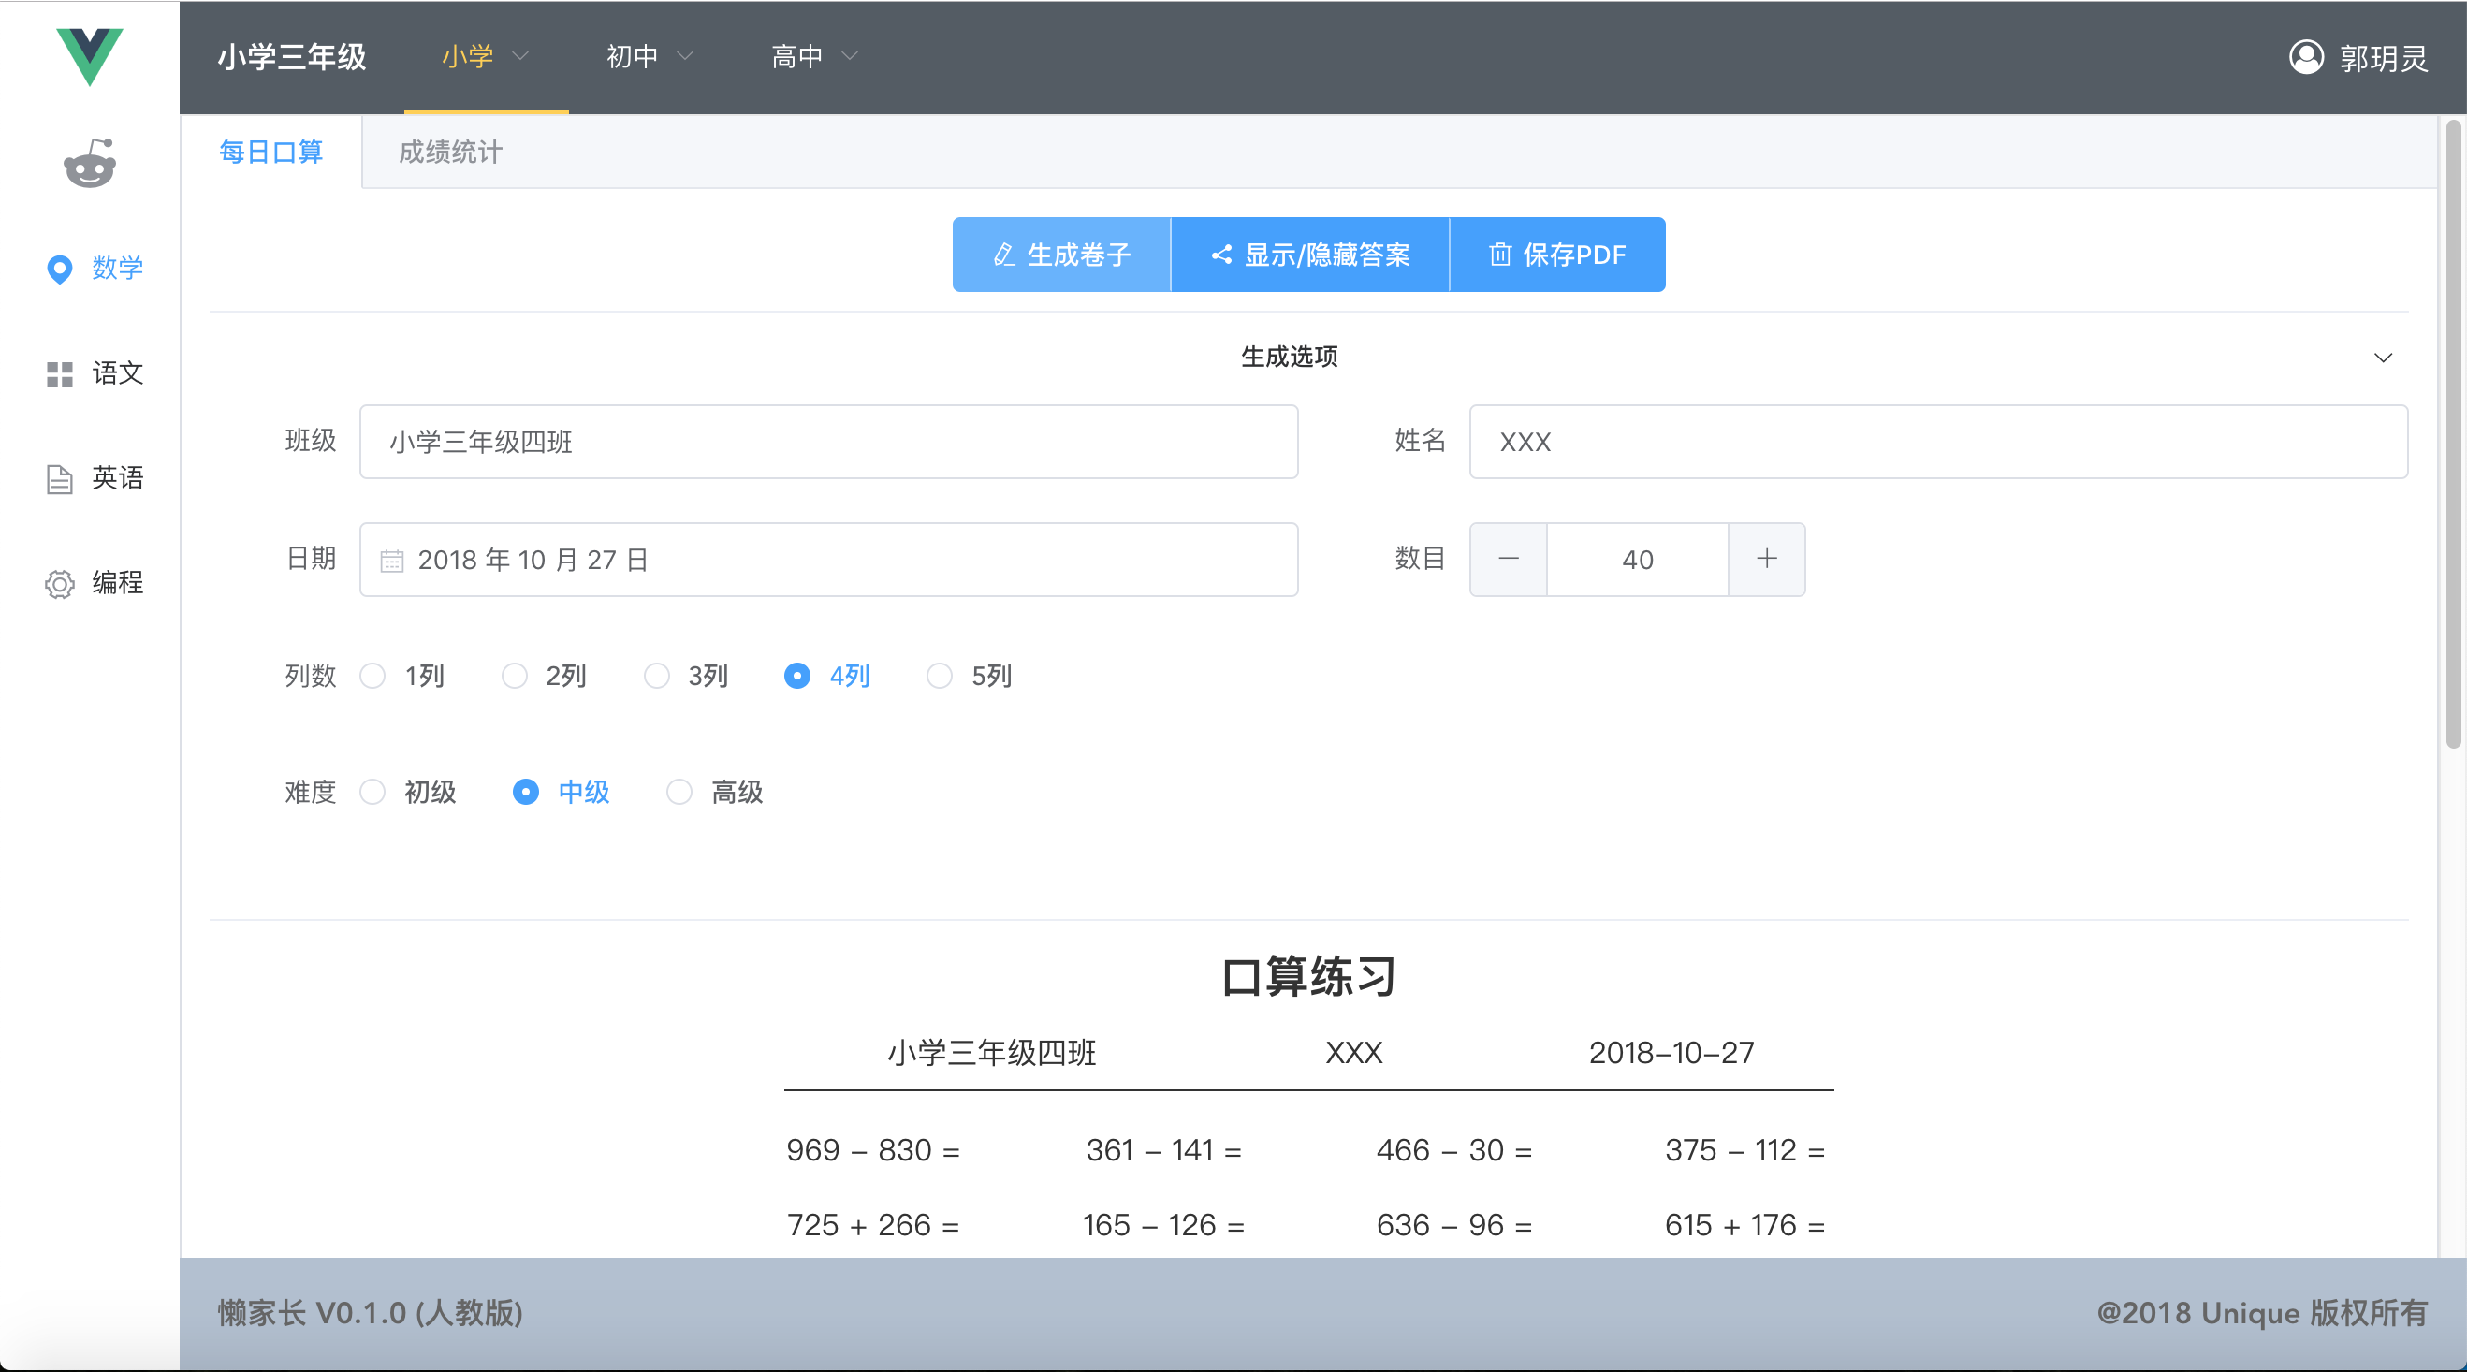Click the 姓名 input field
This screenshot has width=2467, height=1372.
[x=1937, y=443]
